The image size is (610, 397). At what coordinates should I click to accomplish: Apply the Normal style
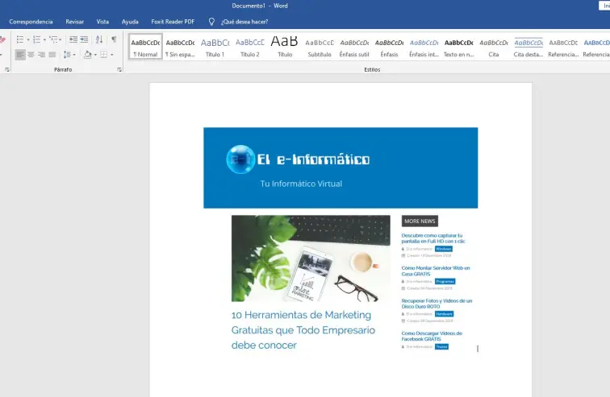click(x=145, y=47)
